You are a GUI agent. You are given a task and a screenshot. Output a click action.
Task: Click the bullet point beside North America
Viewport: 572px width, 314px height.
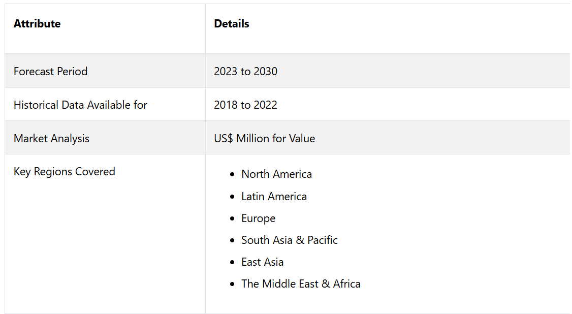click(x=232, y=175)
